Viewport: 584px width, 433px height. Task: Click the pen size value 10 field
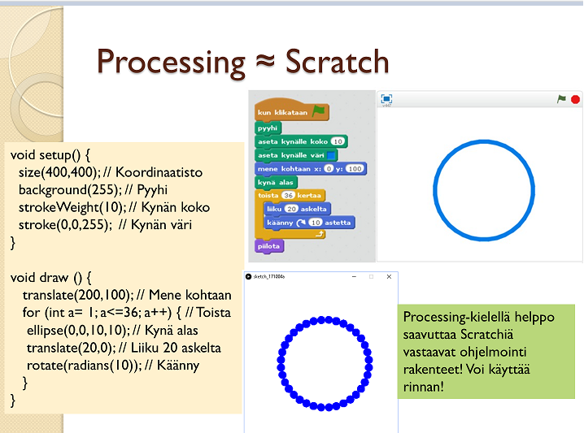338,141
